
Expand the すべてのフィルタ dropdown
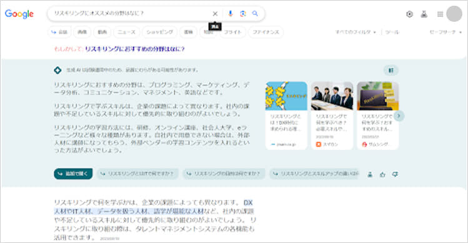click(x=356, y=32)
